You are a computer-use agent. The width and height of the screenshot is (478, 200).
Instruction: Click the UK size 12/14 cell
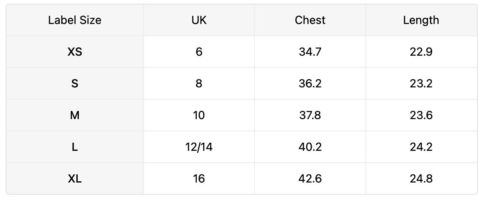pyautogui.click(x=199, y=147)
